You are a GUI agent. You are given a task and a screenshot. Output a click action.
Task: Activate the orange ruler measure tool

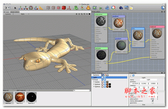[41, 8]
